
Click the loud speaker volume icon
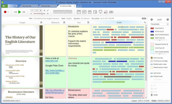pyautogui.click(x=48, y=14)
